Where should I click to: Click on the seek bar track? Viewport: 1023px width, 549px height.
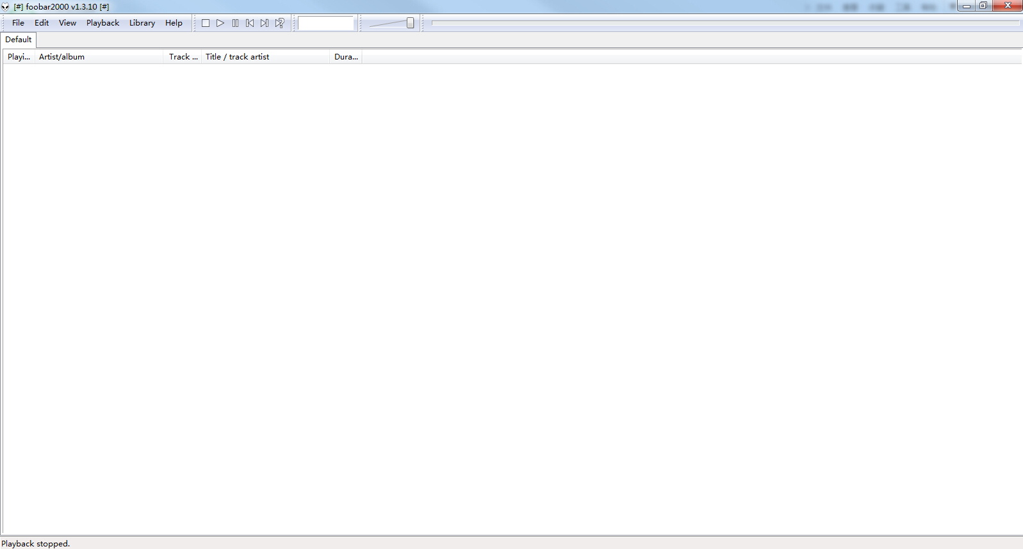[x=724, y=23]
